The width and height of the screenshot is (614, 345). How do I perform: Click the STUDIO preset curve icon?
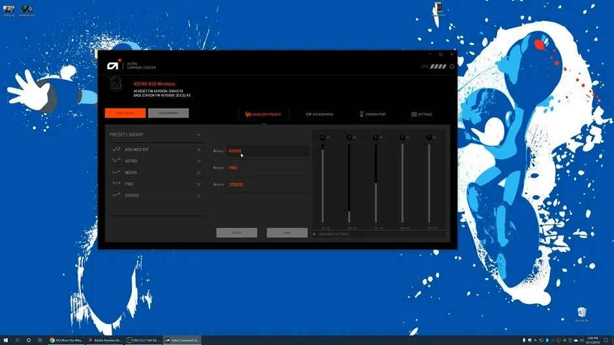click(x=116, y=195)
